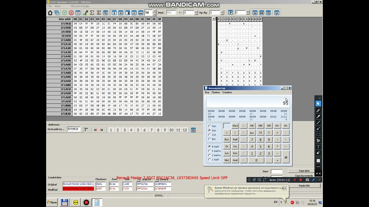Viewport: 369px width, 207px height.
Task: Click the red X cancel icon
Action: click(x=71, y=13)
